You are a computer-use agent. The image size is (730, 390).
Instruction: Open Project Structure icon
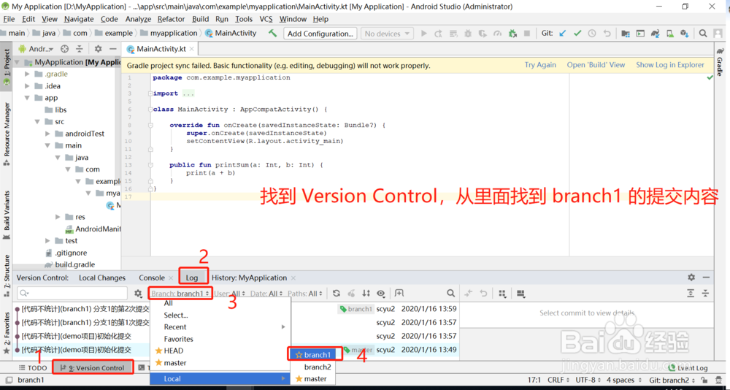click(626, 34)
